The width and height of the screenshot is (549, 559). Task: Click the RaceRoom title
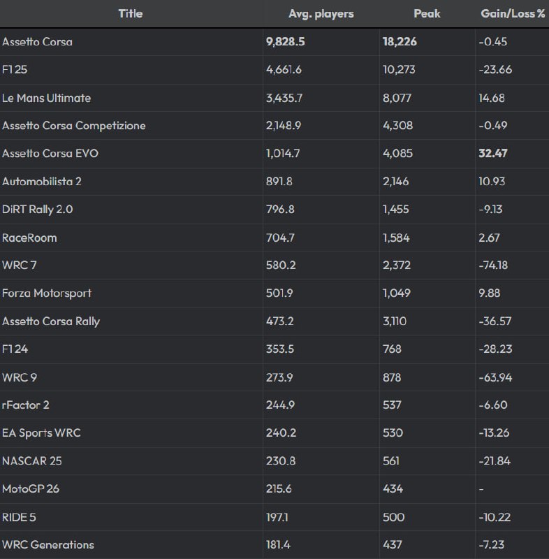point(29,238)
